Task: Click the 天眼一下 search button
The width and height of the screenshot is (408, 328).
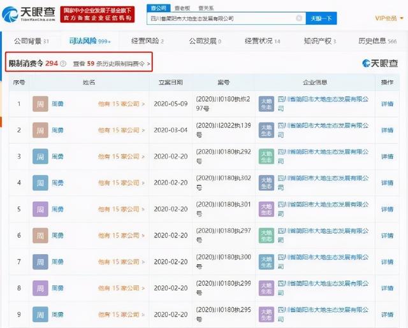Action: (321, 18)
